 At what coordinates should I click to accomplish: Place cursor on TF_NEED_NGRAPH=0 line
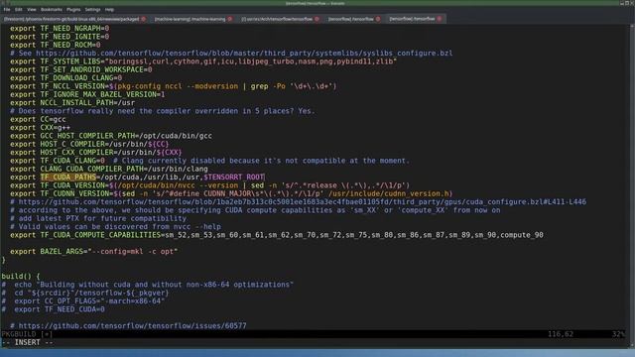60,29
